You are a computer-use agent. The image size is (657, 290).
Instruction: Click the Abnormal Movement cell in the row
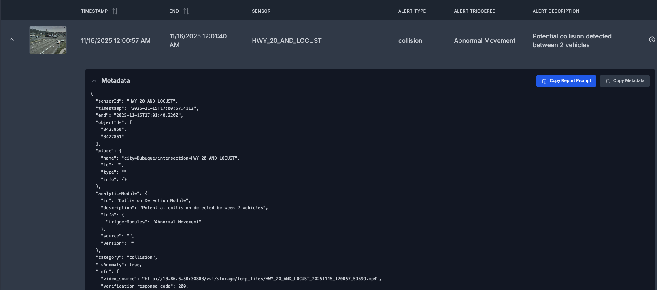(x=485, y=41)
